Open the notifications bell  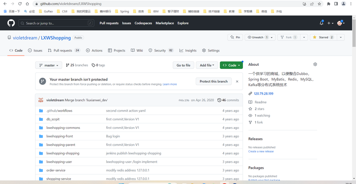(321, 23)
